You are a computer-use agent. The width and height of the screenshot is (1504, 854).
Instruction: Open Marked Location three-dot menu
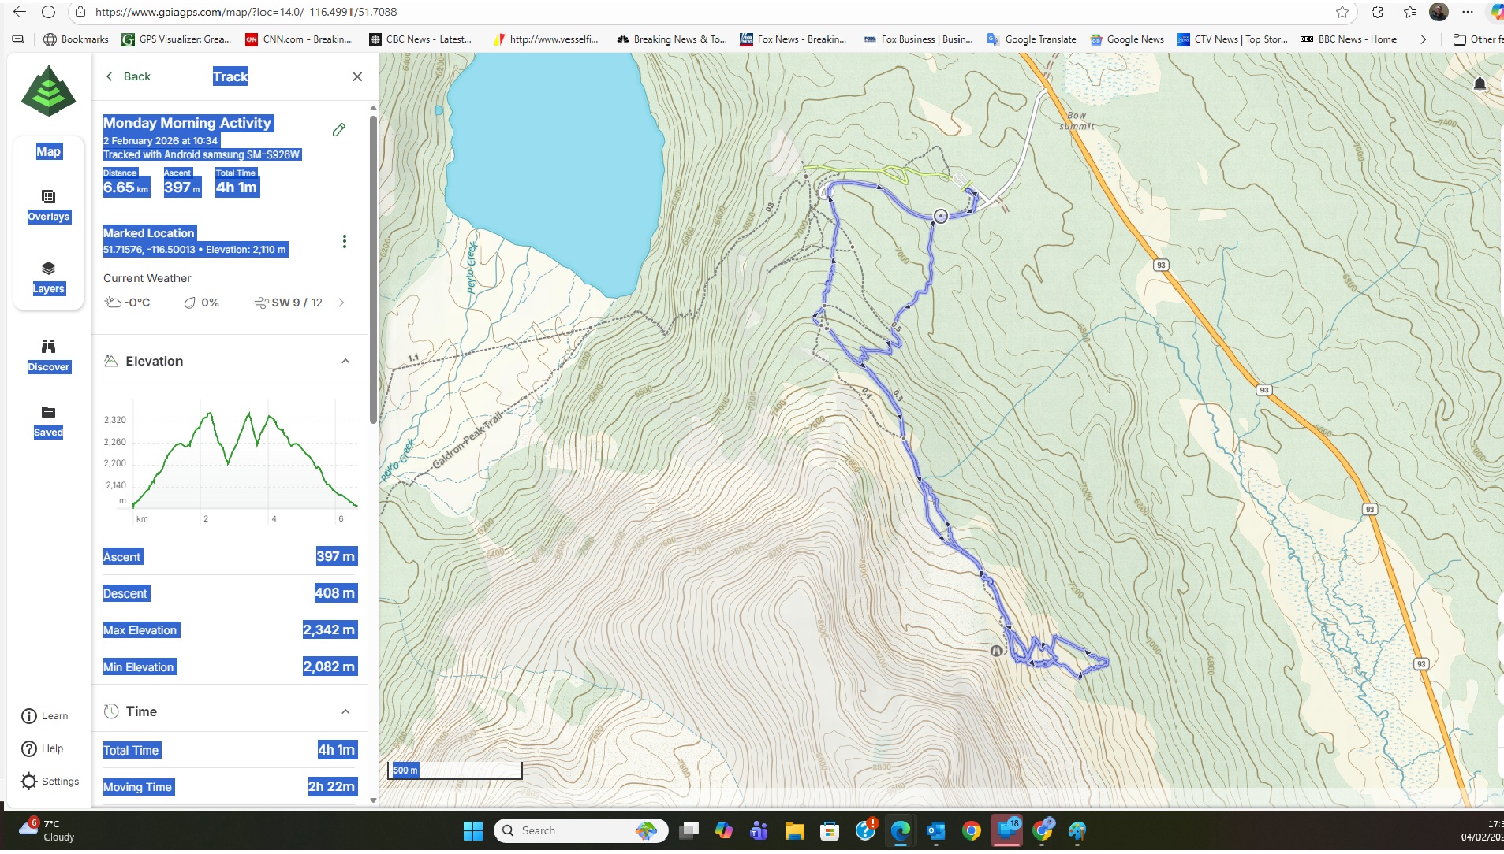(344, 242)
